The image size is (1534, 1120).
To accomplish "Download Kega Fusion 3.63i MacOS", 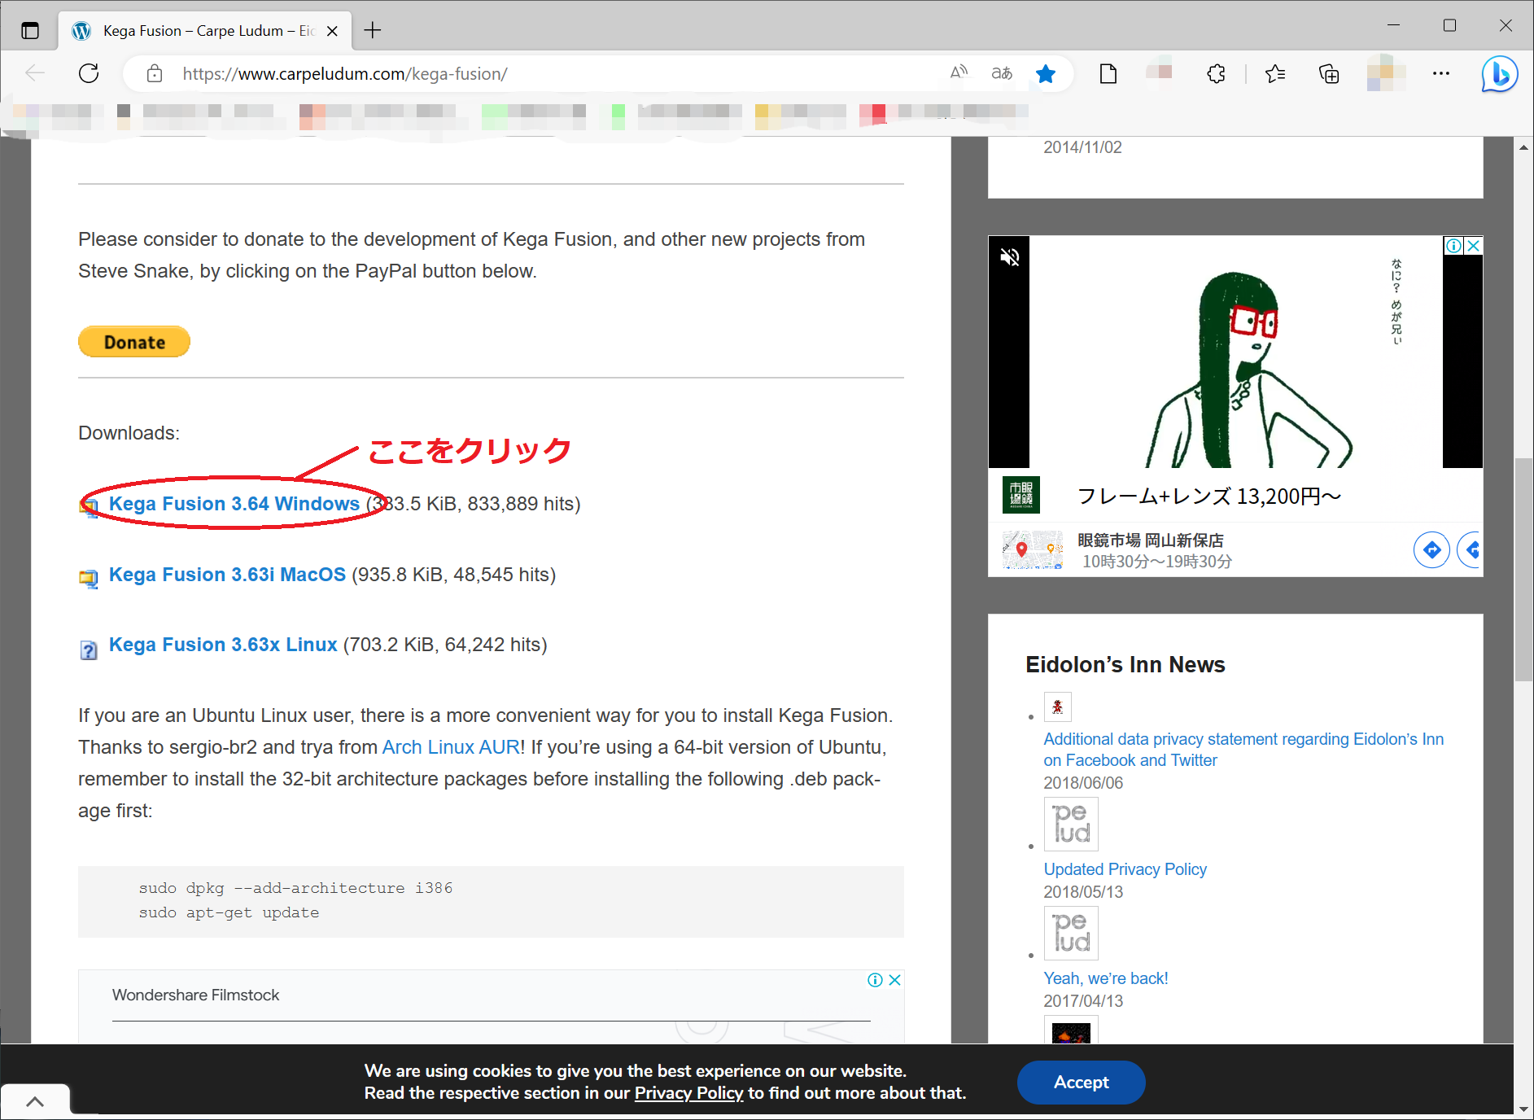I will [x=228, y=575].
